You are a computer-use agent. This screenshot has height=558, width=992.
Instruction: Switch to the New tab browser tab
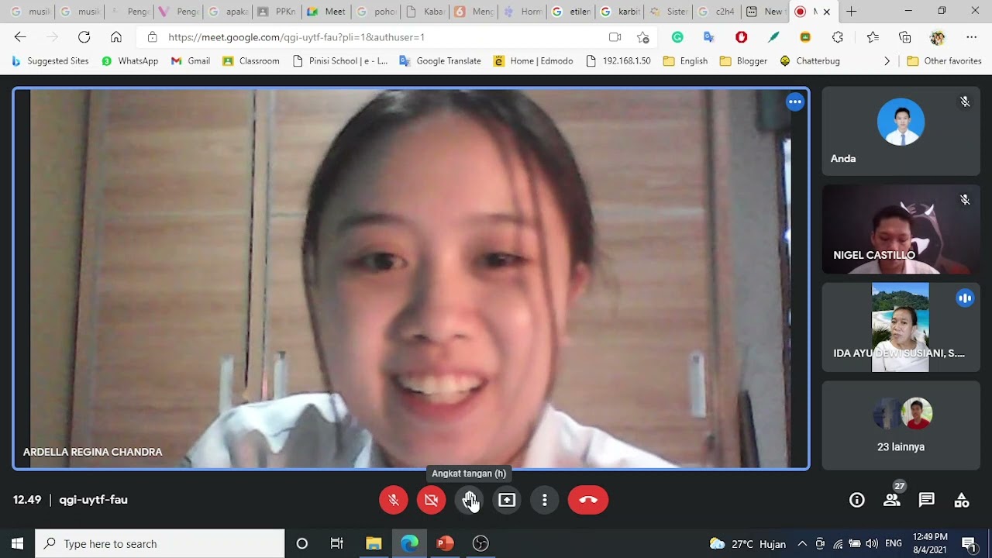click(766, 12)
